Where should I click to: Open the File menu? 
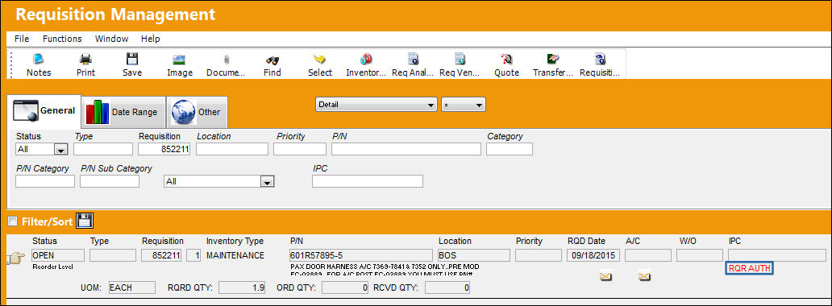point(22,39)
